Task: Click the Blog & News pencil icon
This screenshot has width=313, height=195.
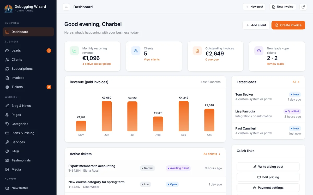Action: click(x=7, y=106)
